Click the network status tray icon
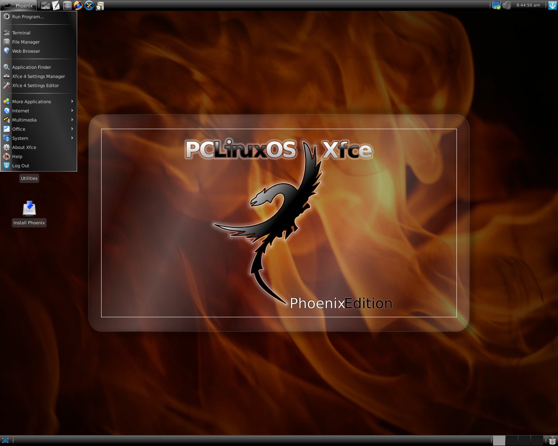The image size is (558, 446). pyautogui.click(x=496, y=6)
